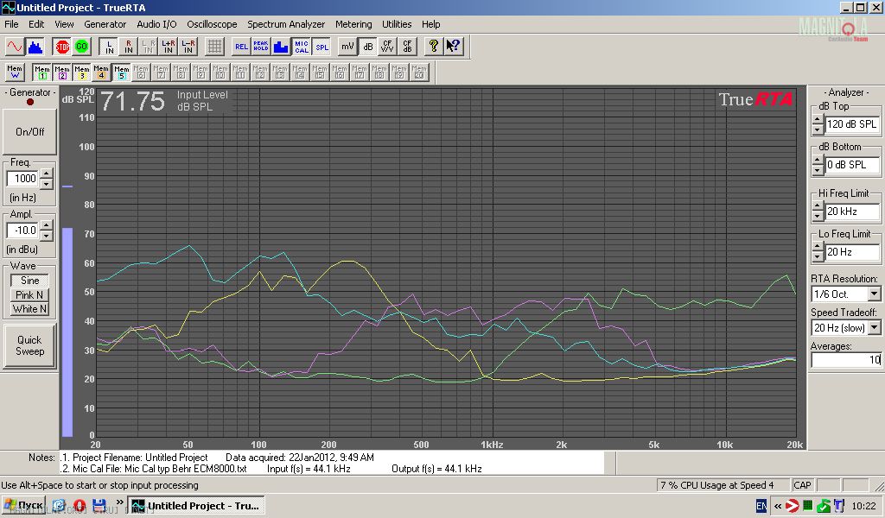Open the Generator menu
This screenshot has width=885, height=518.
[x=105, y=24]
